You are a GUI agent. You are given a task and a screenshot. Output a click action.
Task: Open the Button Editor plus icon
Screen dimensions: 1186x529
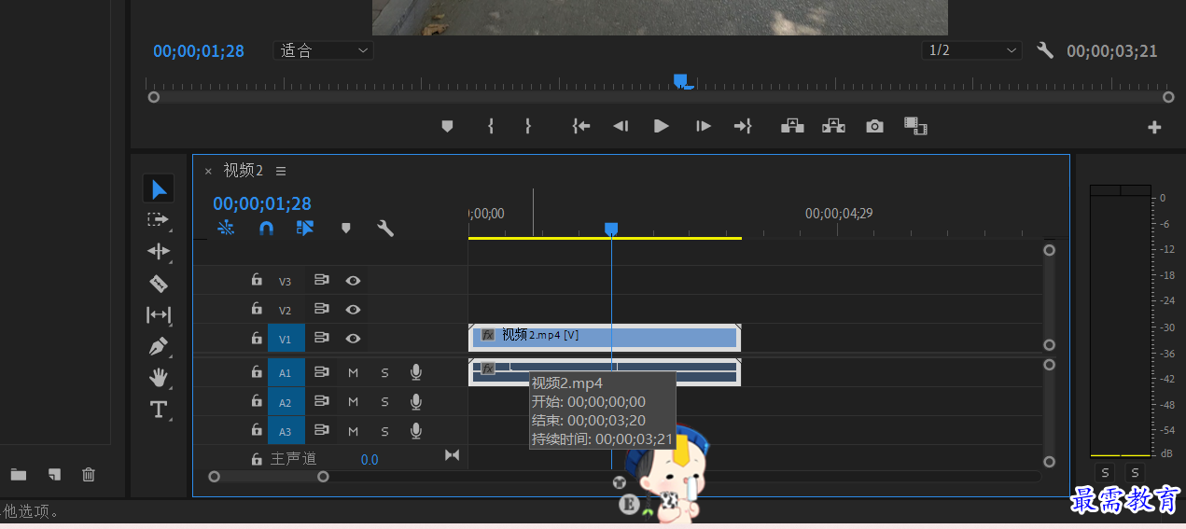[x=1154, y=127]
